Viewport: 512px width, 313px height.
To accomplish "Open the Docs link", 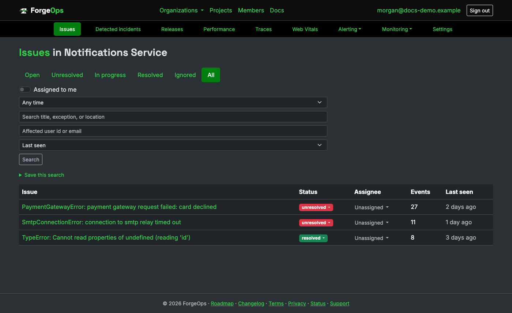I will tap(277, 10).
